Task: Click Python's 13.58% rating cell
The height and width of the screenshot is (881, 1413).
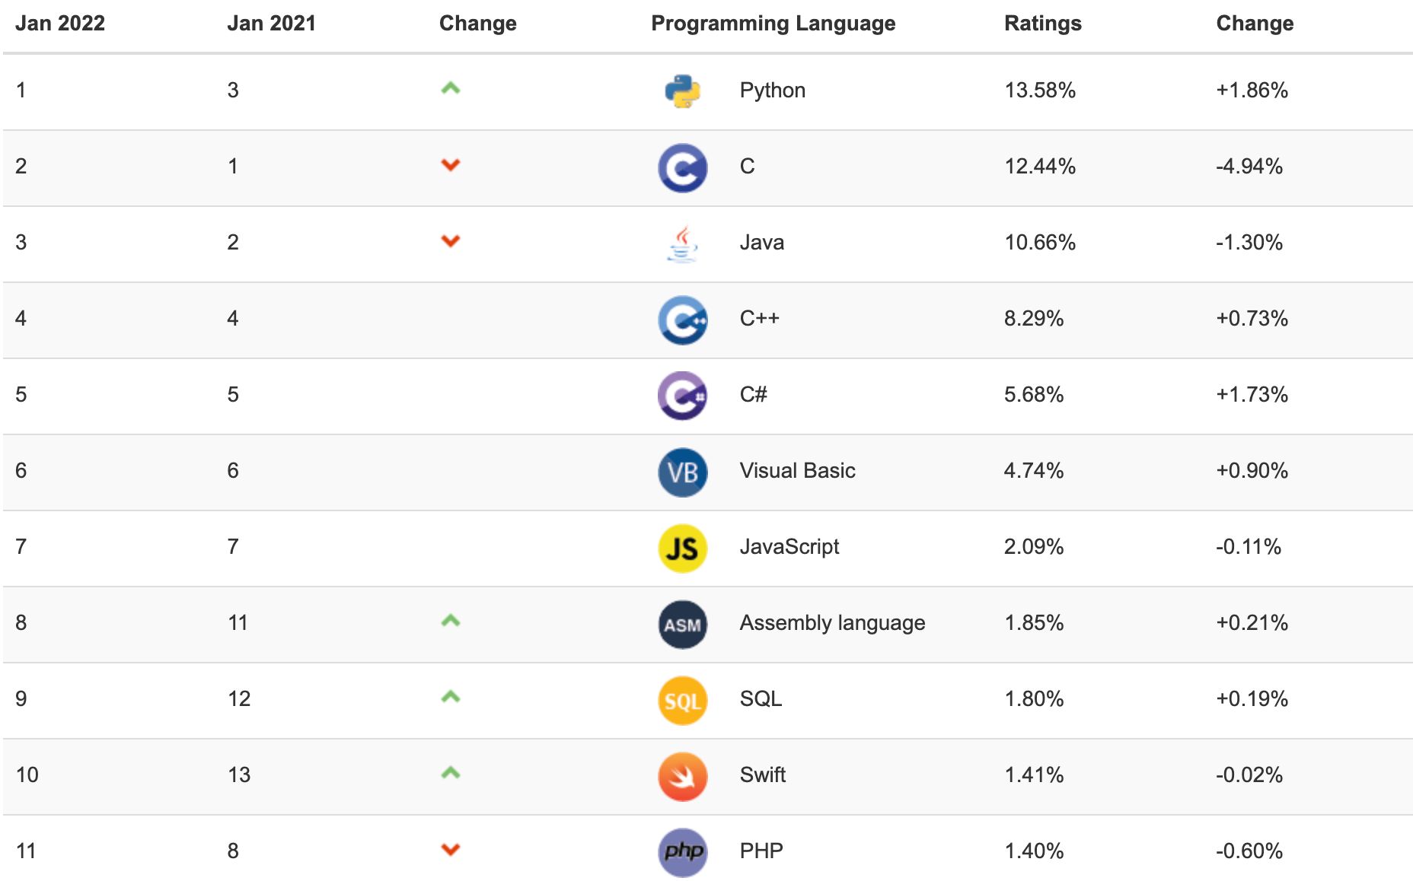Action: [x=1039, y=91]
